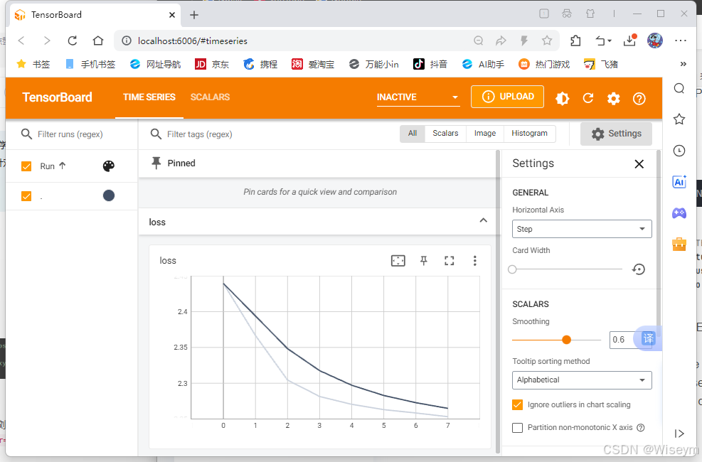The image size is (702, 462).
Task: Reset card width to default
Action: click(639, 269)
